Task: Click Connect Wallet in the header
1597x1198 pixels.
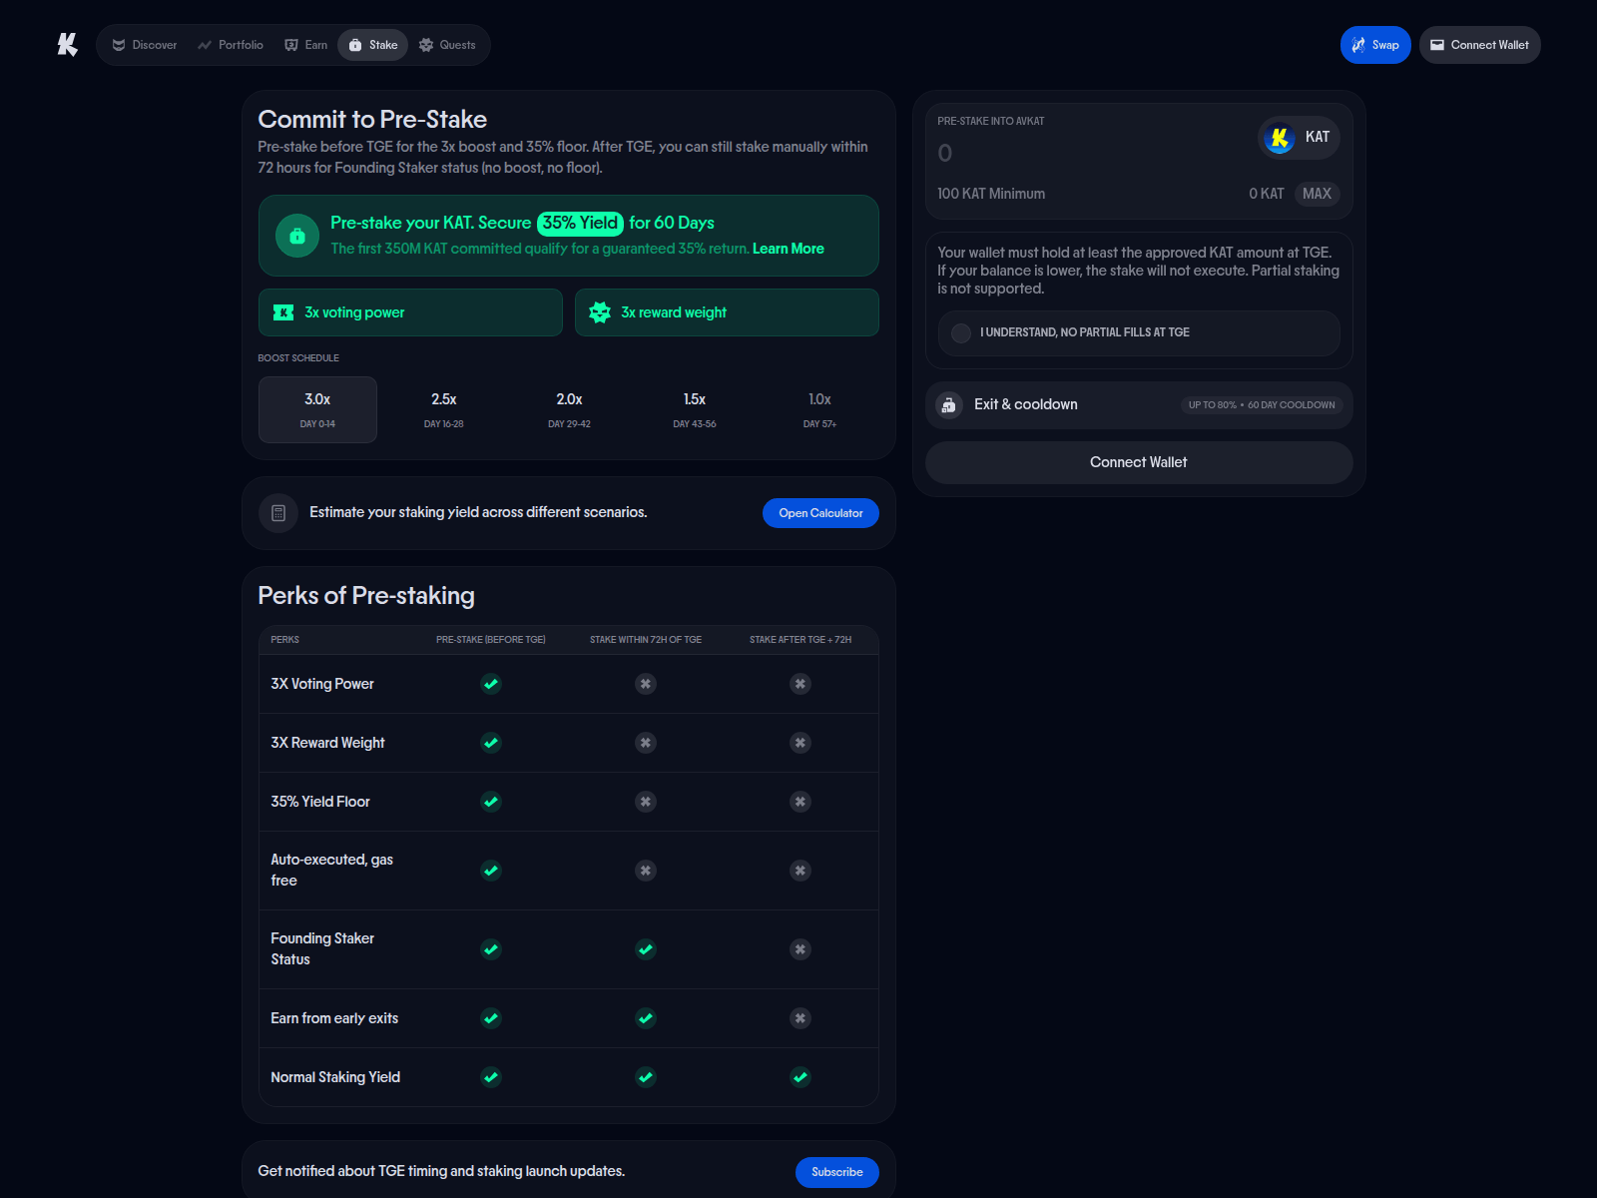Action: (x=1479, y=45)
